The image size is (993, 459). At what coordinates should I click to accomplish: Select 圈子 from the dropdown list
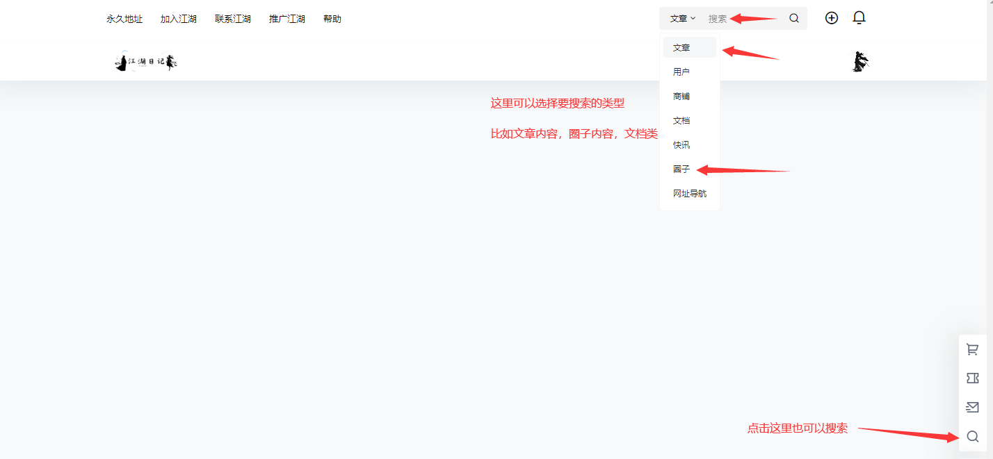click(681, 169)
